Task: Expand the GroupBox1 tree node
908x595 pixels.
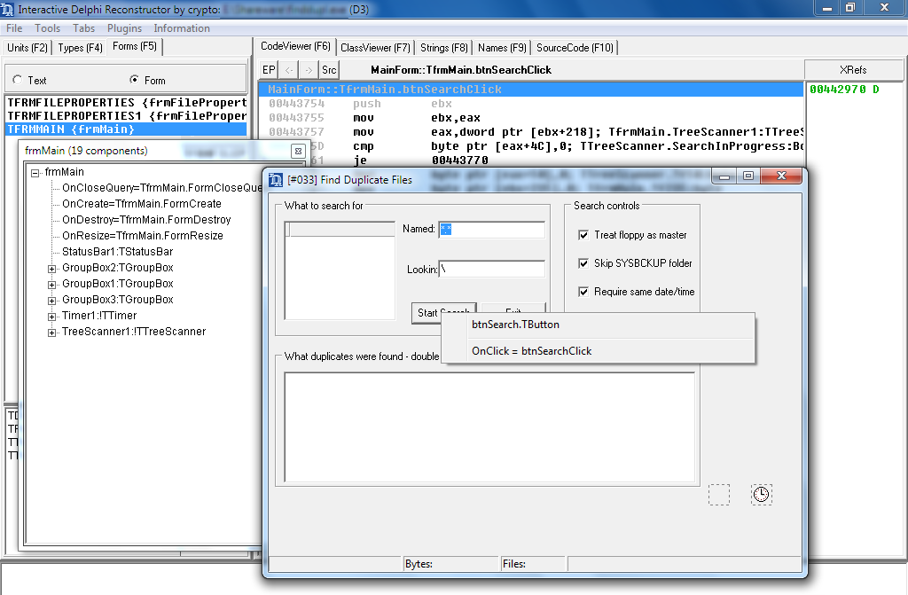Action: (x=51, y=285)
